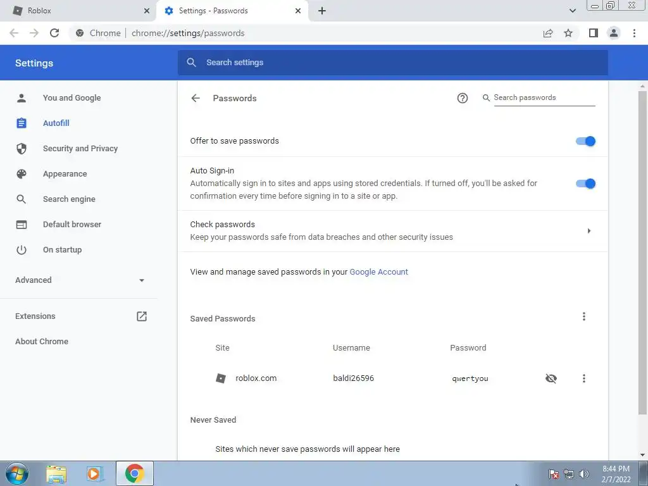Click the page vertical scrollbar
Screen dimensions: 648x486
[x=642, y=252]
